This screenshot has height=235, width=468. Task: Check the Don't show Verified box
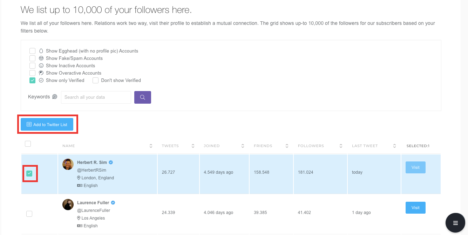pyautogui.click(x=95, y=80)
